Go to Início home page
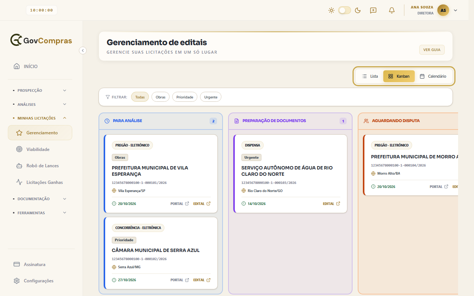Viewport: 474px width, 296px height. [x=40, y=66]
